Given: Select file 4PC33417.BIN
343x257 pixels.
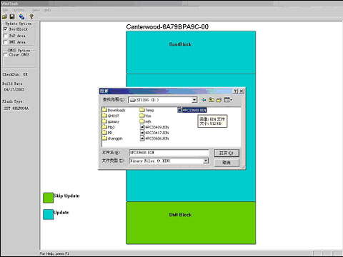Looking at the screenshot, I should pyautogui.click(x=154, y=133).
